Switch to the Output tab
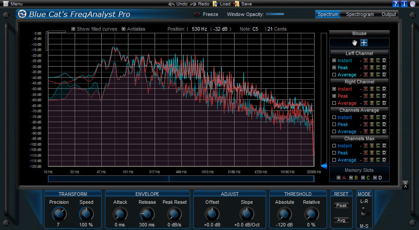The image size is (419, 230). (x=388, y=14)
